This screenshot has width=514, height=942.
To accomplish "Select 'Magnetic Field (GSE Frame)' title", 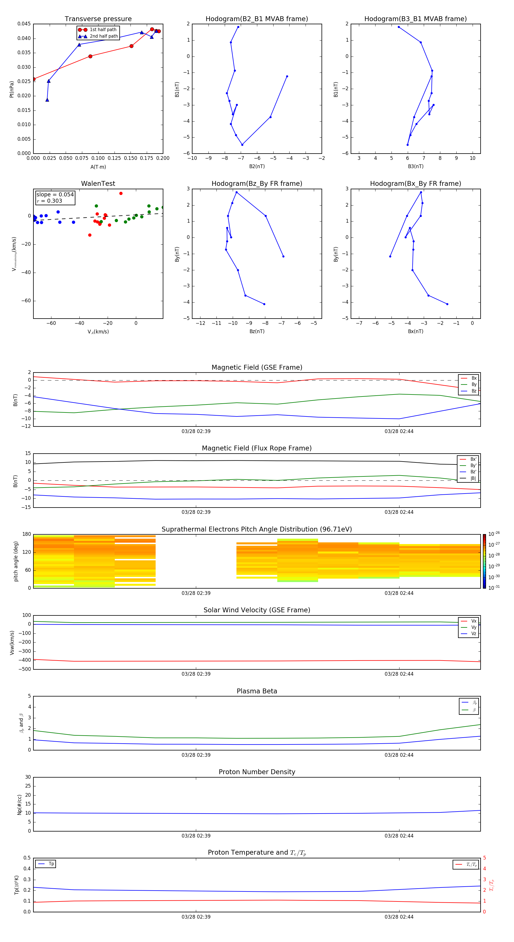I will [x=257, y=367].
